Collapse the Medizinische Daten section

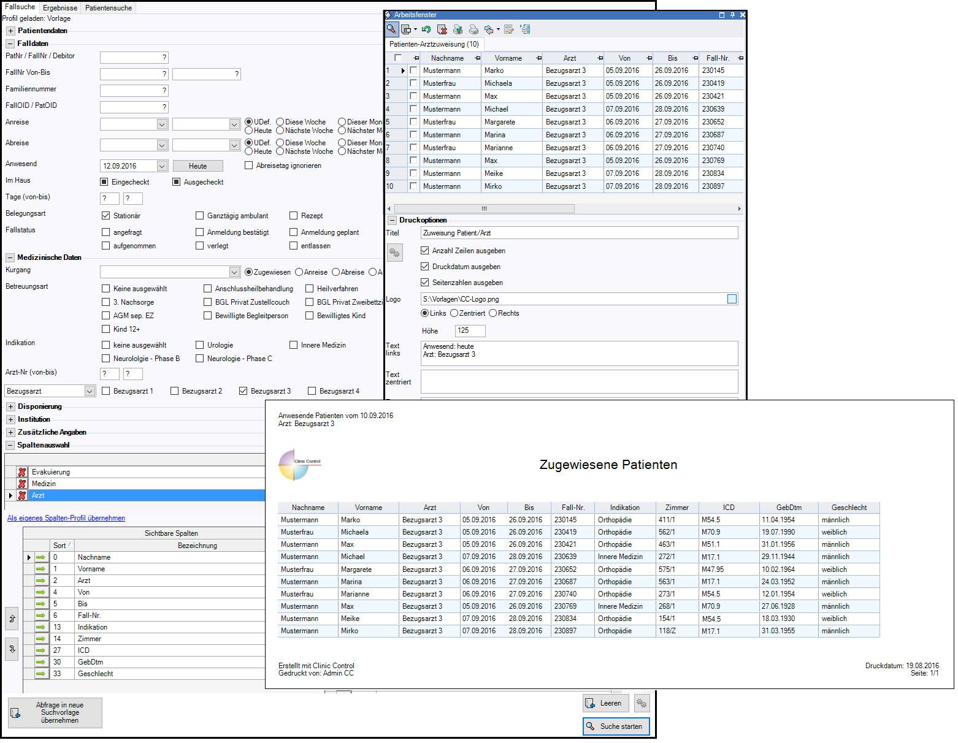pyautogui.click(x=10, y=257)
